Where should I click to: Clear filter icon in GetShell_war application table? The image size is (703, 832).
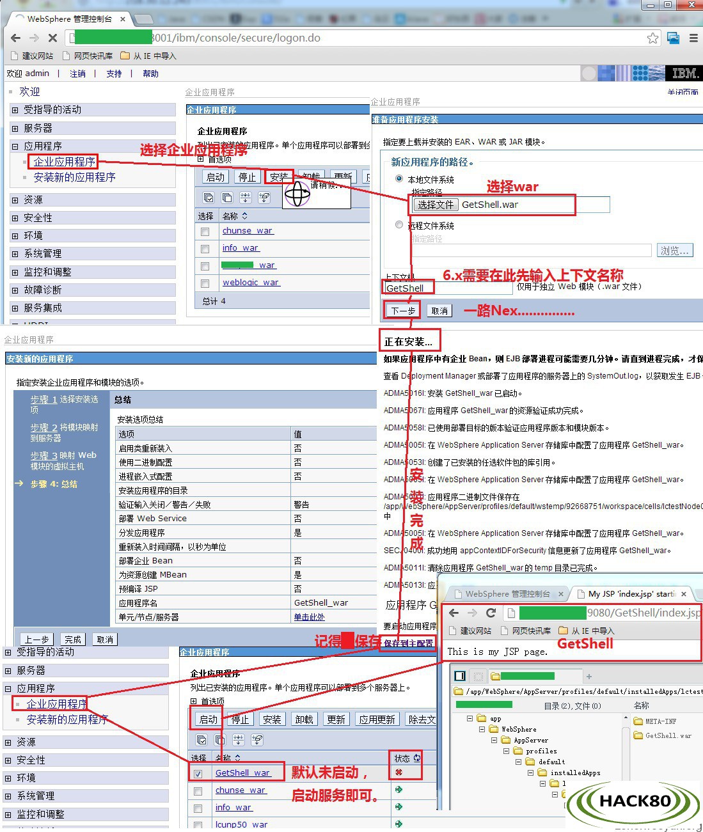(x=257, y=740)
